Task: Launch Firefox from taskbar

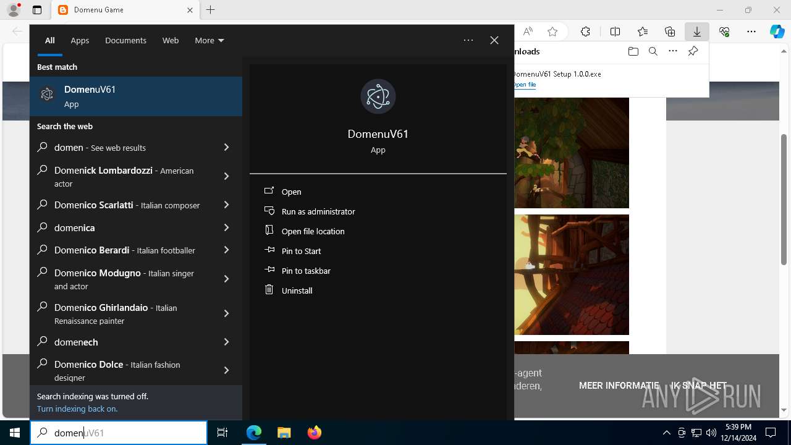Action: coord(314,433)
